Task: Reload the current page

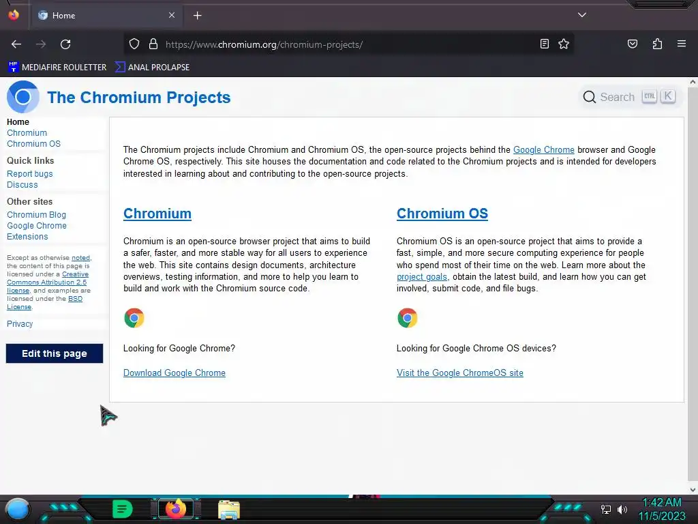Action: tap(65, 44)
